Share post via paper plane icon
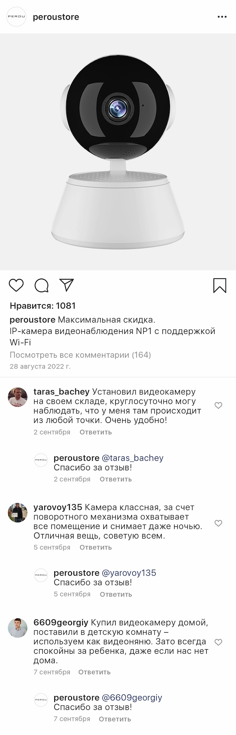Image resolution: width=236 pixels, height=735 pixels. (x=67, y=285)
